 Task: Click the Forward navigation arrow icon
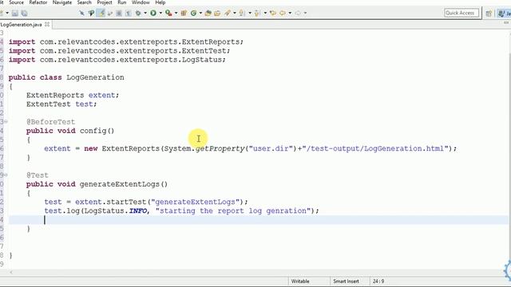point(298,13)
